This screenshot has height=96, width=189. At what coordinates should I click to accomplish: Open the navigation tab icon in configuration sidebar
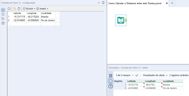(3, 15)
